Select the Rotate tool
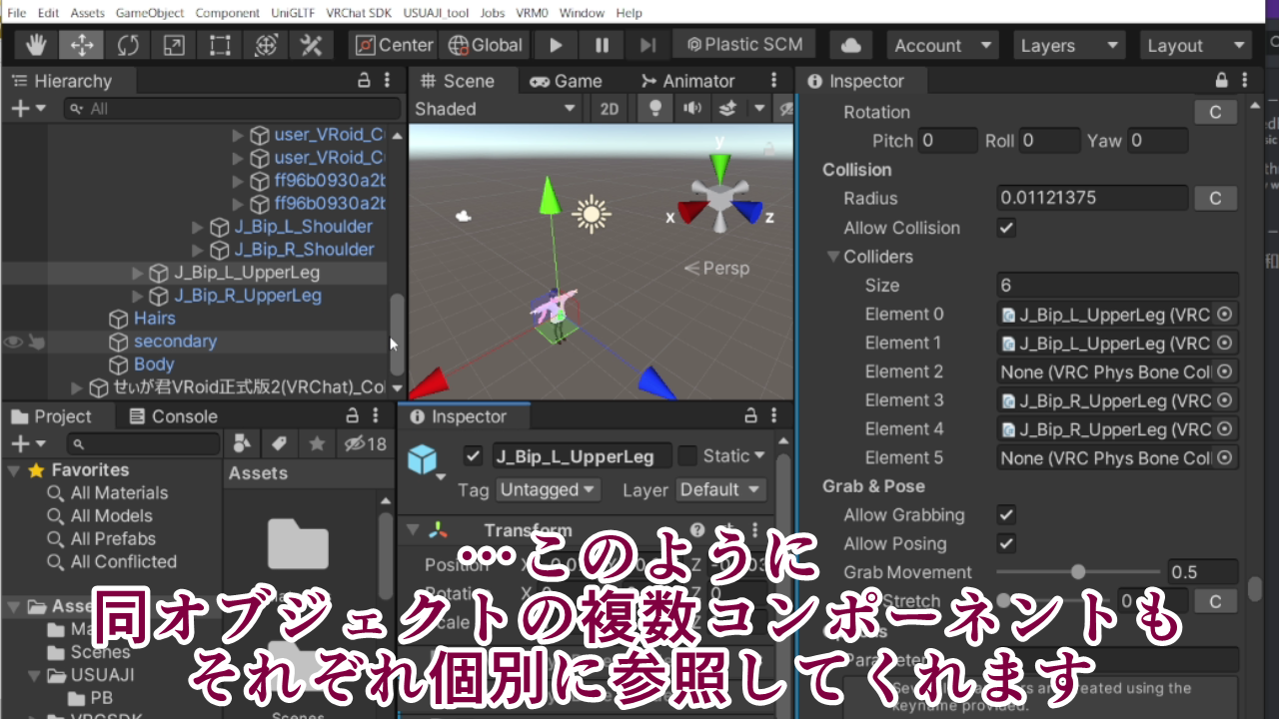1279x719 pixels. 127,44
